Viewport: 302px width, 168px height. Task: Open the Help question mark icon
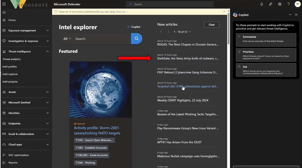(x=289, y=4)
